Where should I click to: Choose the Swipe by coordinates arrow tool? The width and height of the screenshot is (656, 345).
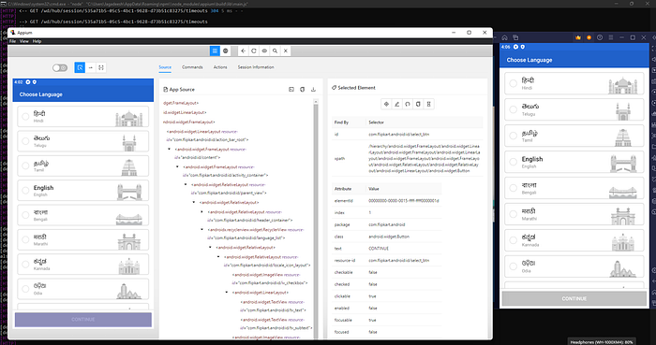(x=90, y=67)
